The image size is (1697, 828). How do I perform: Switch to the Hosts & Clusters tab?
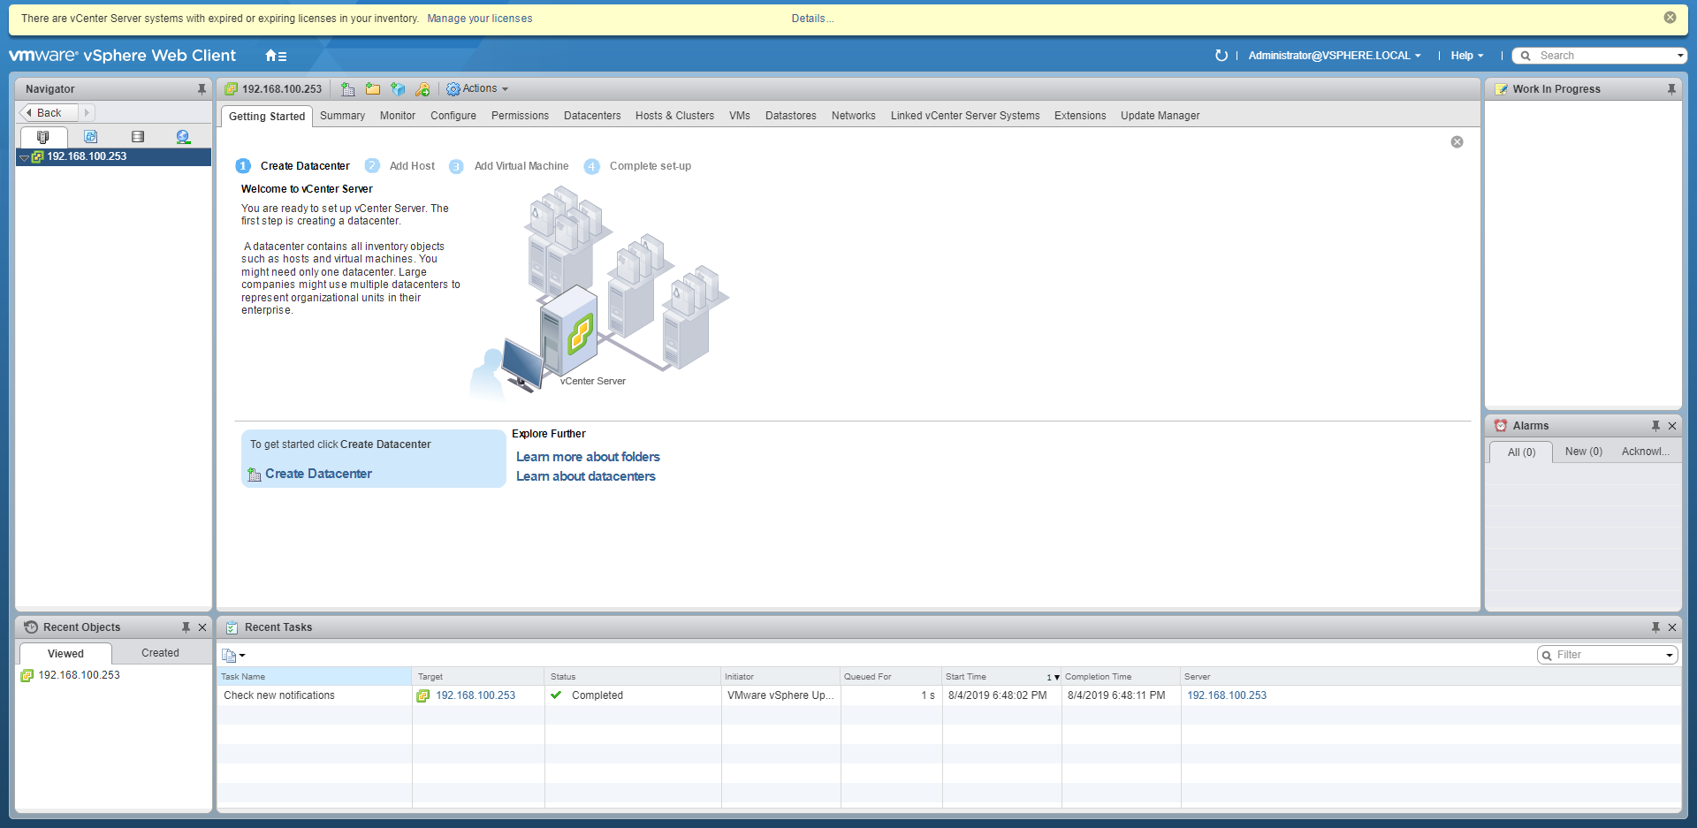(674, 116)
